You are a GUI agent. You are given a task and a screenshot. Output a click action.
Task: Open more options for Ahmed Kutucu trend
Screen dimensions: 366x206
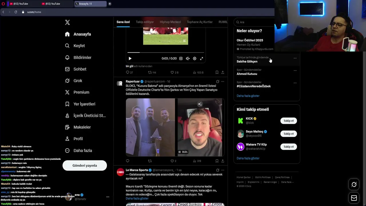(295, 70)
